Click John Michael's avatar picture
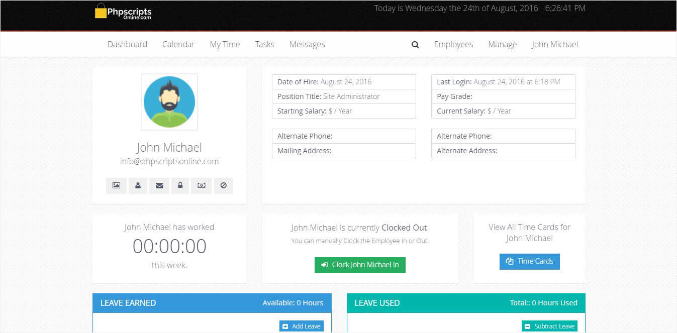The width and height of the screenshot is (677, 333). [x=169, y=102]
